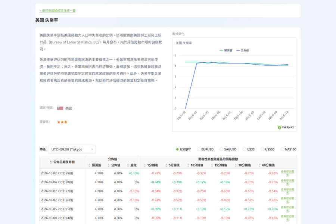Sort by 10分鐘後 column arrows
The height and width of the screenshot is (224, 336).
[188, 165]
